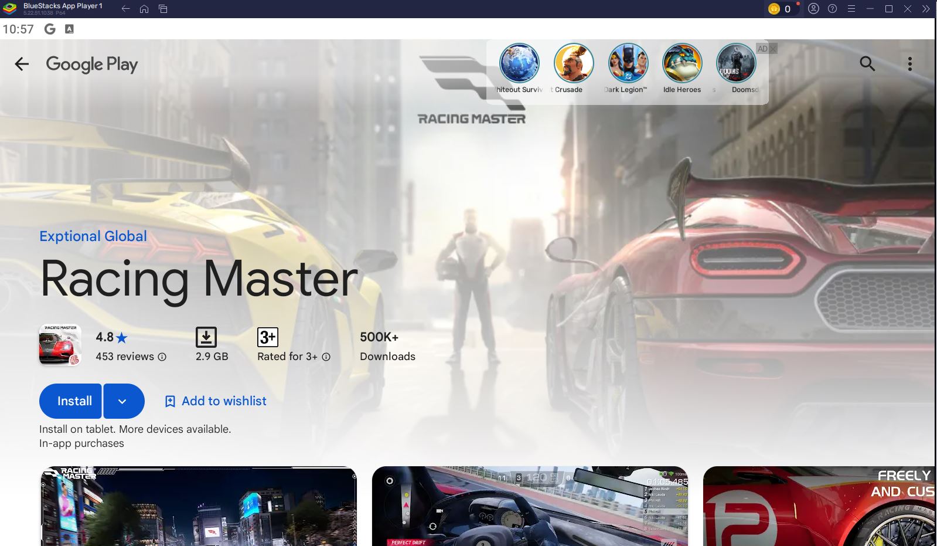Click the BlueStacks coin balance icon
937x546 pixels.
pyautogui.click(x=774, y=9)
